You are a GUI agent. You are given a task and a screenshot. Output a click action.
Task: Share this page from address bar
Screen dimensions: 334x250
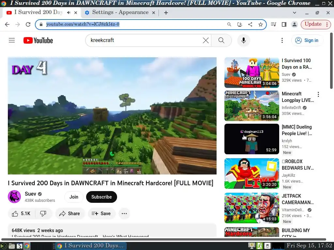tap(250, 24)
